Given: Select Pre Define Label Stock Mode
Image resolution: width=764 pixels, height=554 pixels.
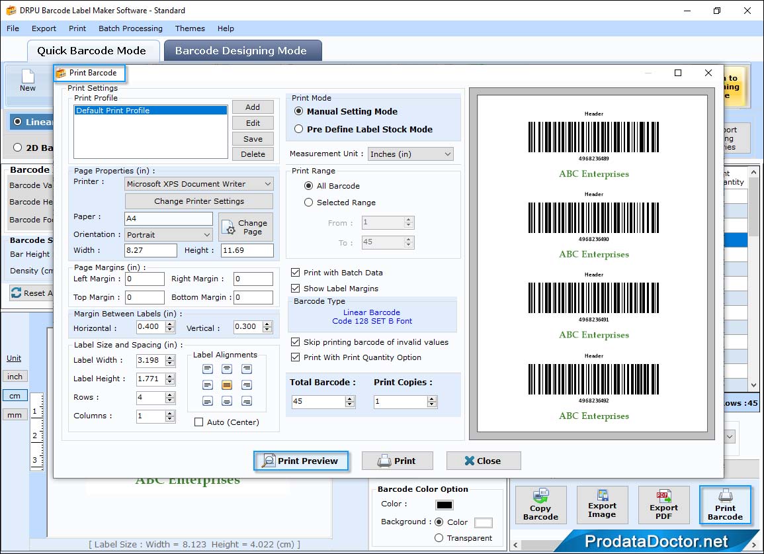Looking at the screenshot, I should point(299,129).
